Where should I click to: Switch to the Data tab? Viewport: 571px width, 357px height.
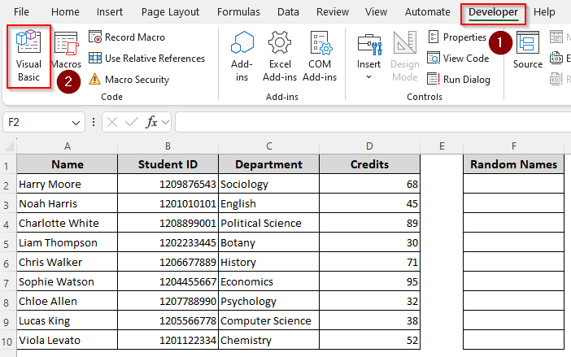coord(288,12)
